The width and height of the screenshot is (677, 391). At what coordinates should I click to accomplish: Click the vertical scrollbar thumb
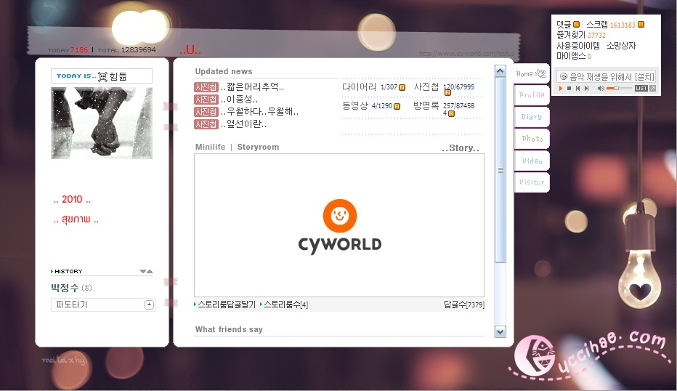pos(500,170)
